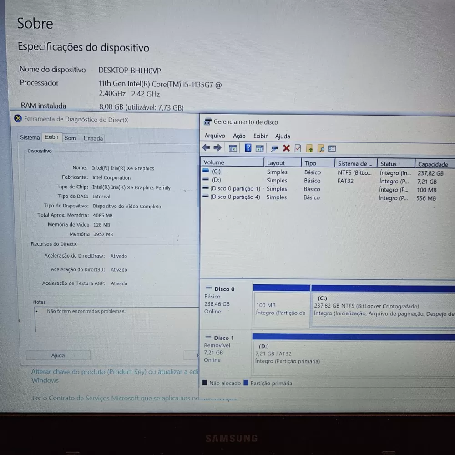This screenshot has height=455, width=455.
Task: Click the Disco 1 disk icon
Action: coord(208,337)
